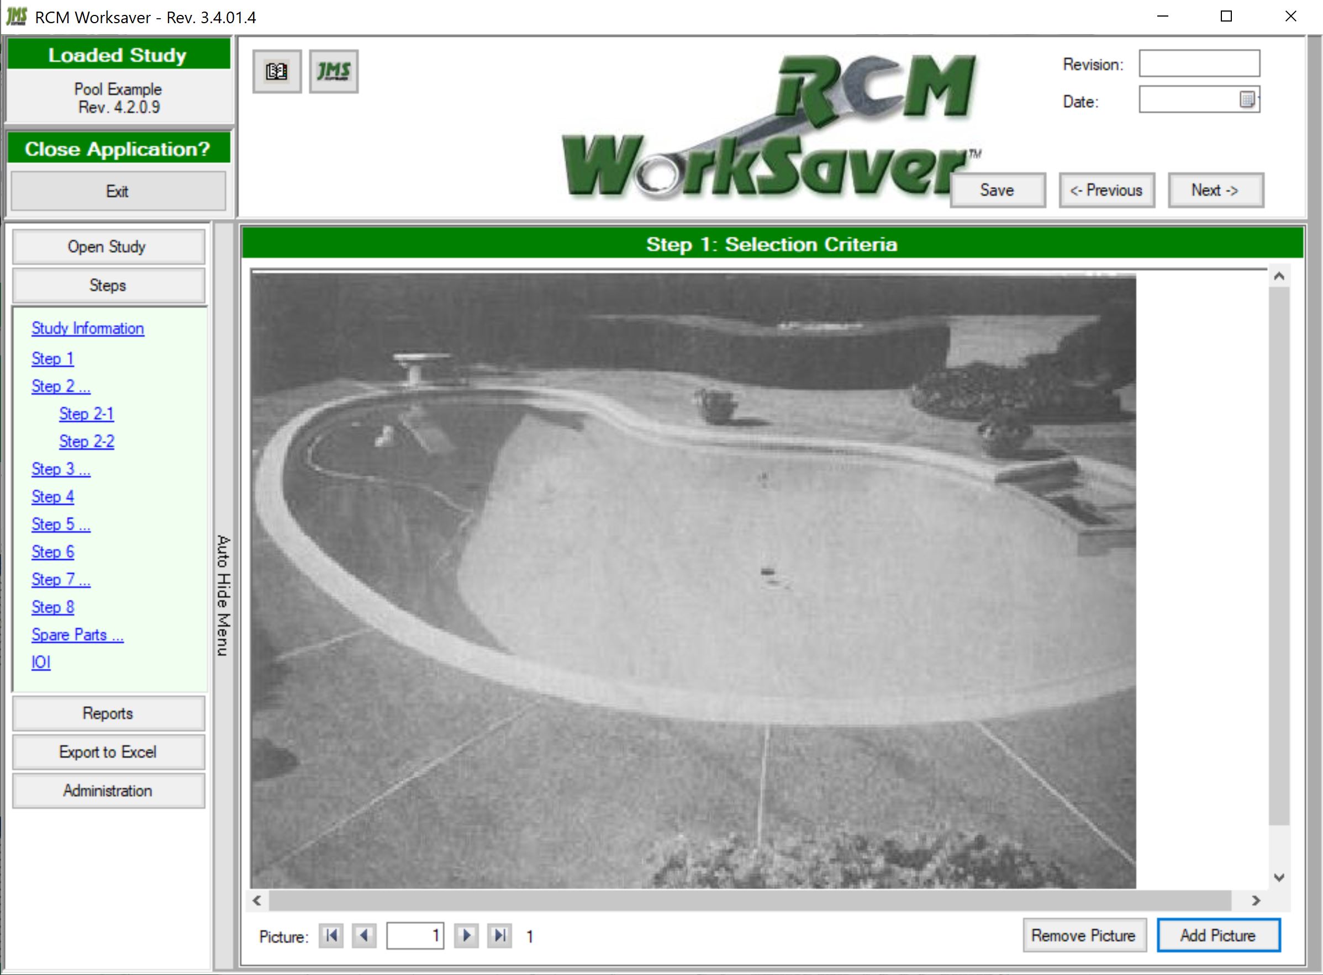
Task: Expand Step 2 substeps
Action: click(x=60, y=386)
